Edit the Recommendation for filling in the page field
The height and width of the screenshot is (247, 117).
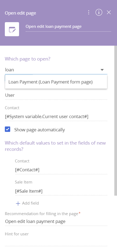coord(56,222)
